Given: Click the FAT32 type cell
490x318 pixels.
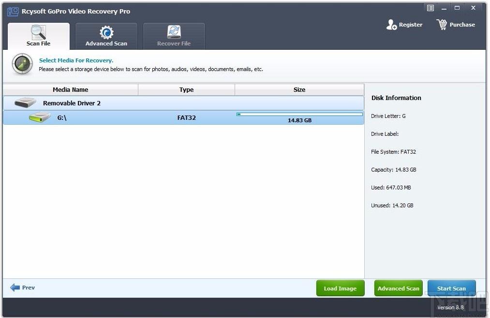Looking at the screenshot, I should click(187, 118).
